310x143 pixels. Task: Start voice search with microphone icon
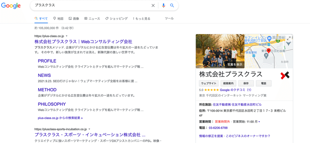tap(163, 5)
